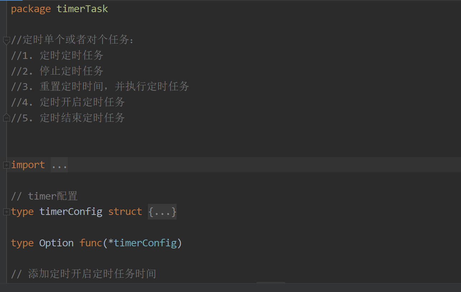
Task: Click the fold-end marker beside comment line 5
Action: tap(6, 117)
